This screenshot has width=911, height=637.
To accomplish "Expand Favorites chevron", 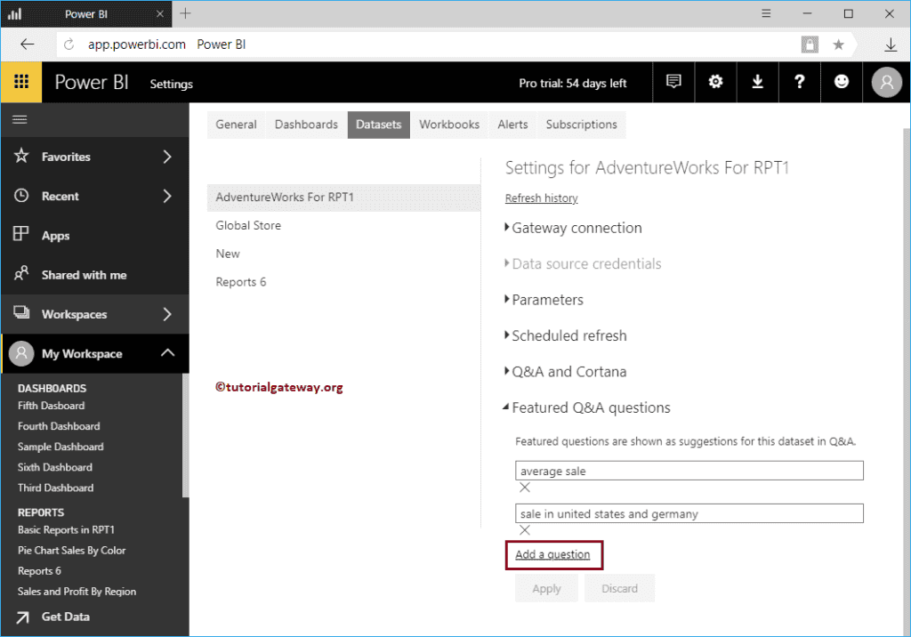I will (x=167, y=157).
